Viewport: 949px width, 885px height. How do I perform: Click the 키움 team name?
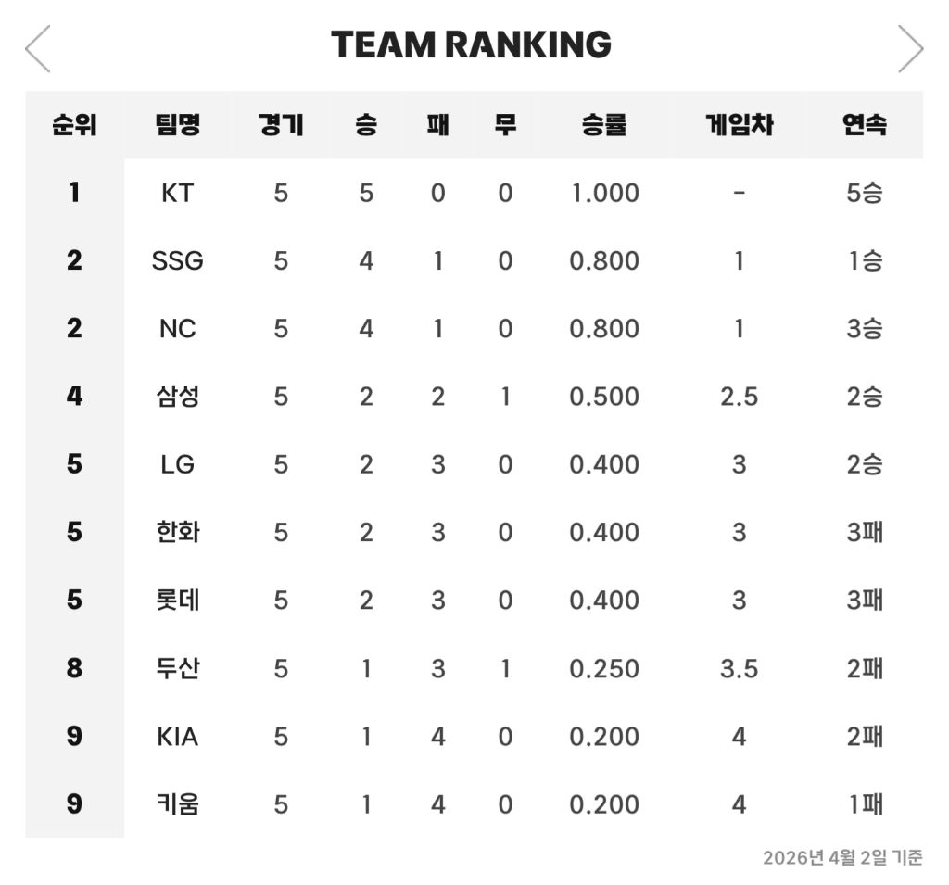point(178,804)
